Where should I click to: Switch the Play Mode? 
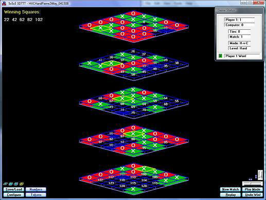coord(253,189)
